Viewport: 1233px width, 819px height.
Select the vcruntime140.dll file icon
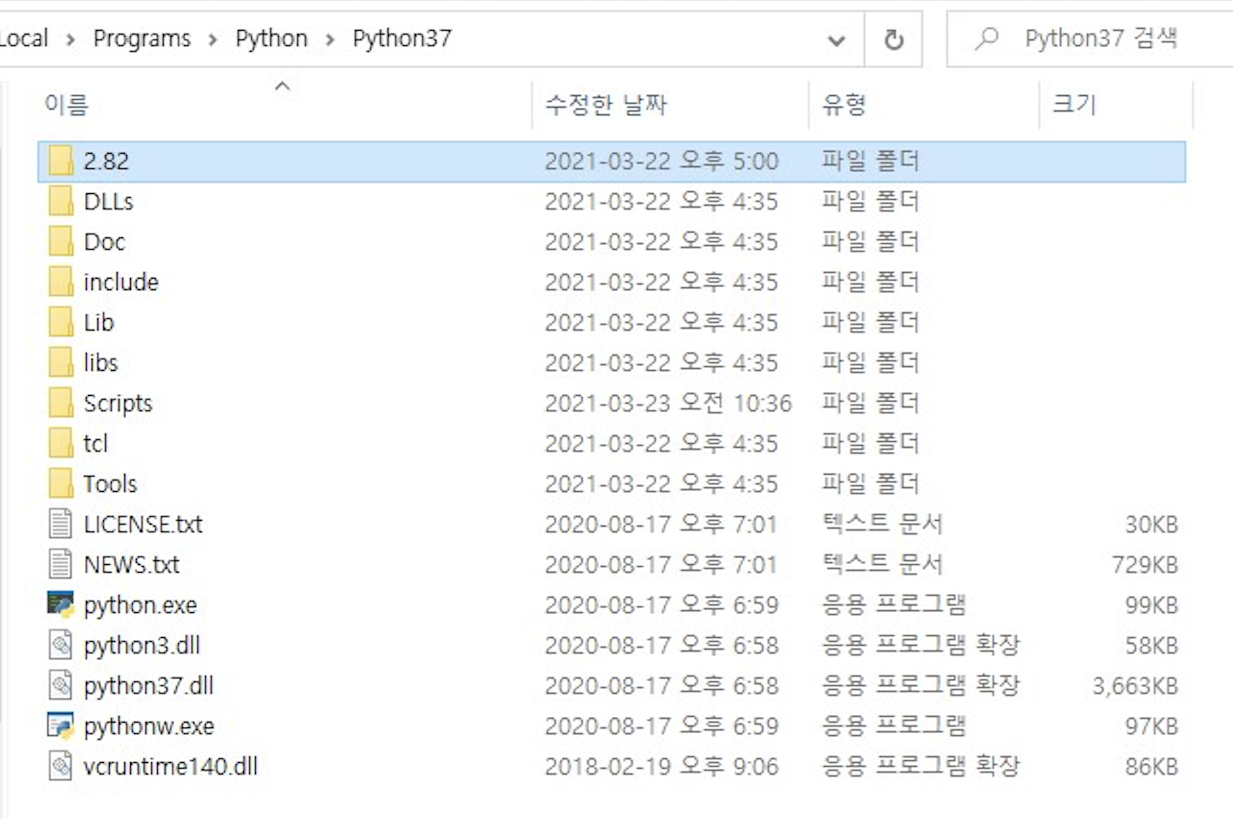click(60, 766)
